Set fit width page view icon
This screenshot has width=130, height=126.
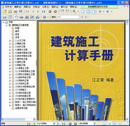pyautogui.click(x=94, y=11)
